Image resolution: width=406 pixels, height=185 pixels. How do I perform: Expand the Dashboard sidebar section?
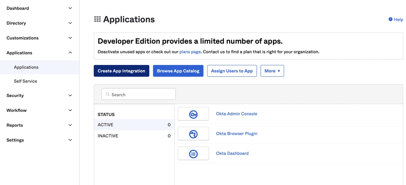tap(70, 8)
